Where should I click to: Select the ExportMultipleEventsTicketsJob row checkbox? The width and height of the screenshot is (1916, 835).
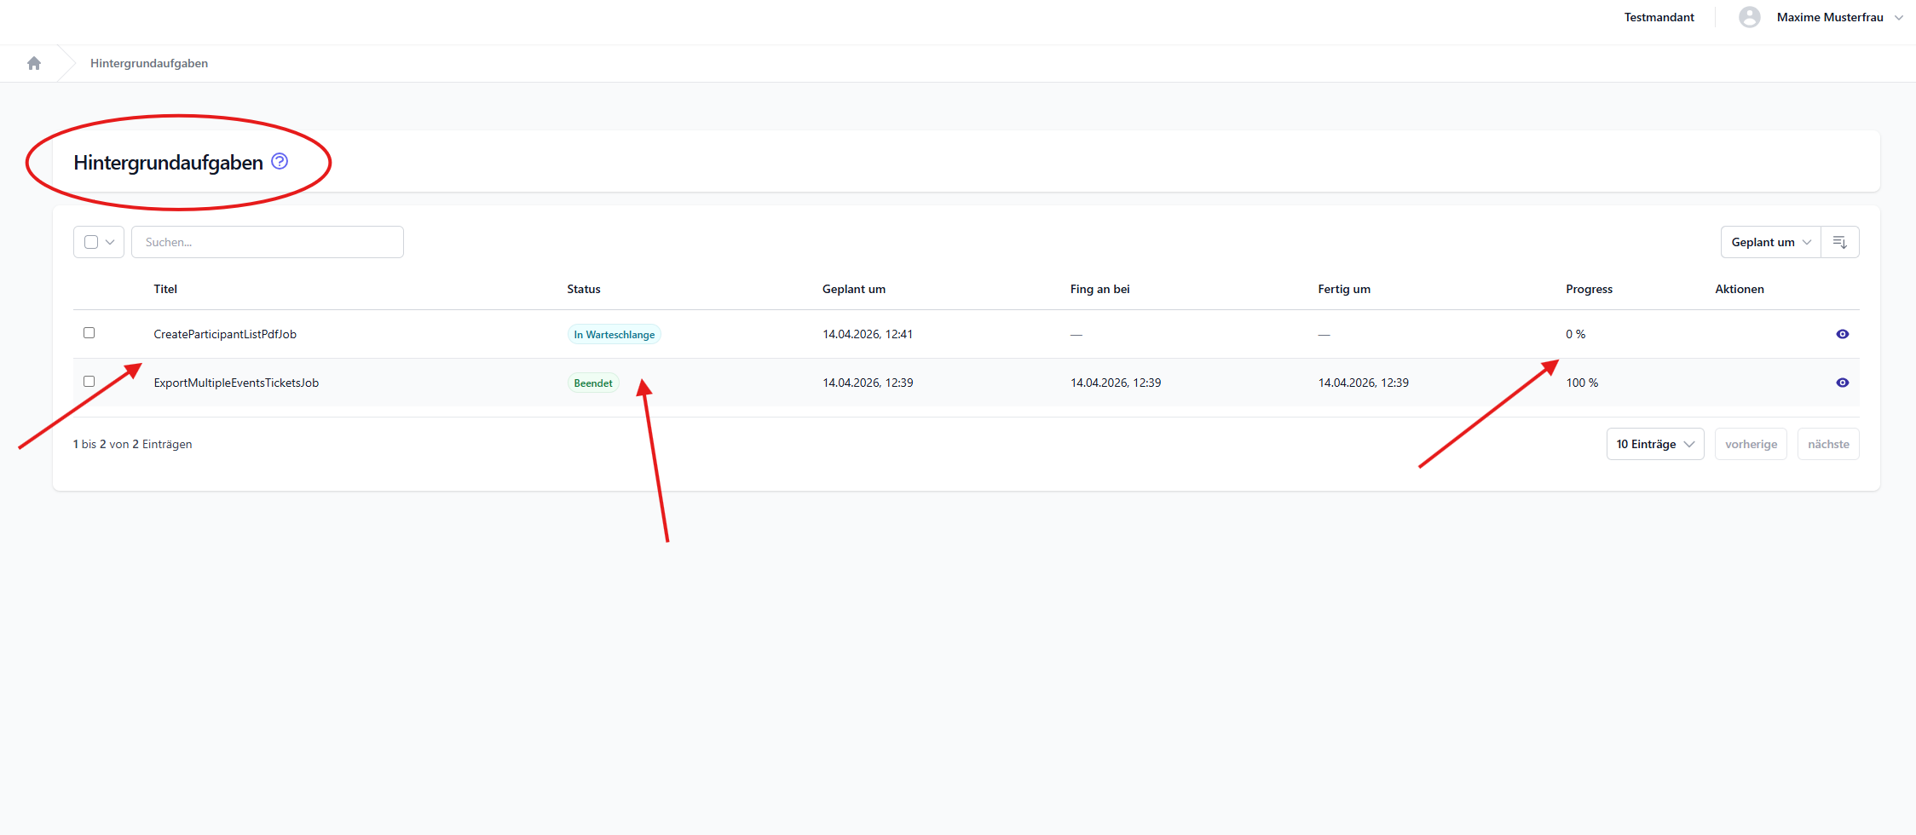[x=89, y=382]
